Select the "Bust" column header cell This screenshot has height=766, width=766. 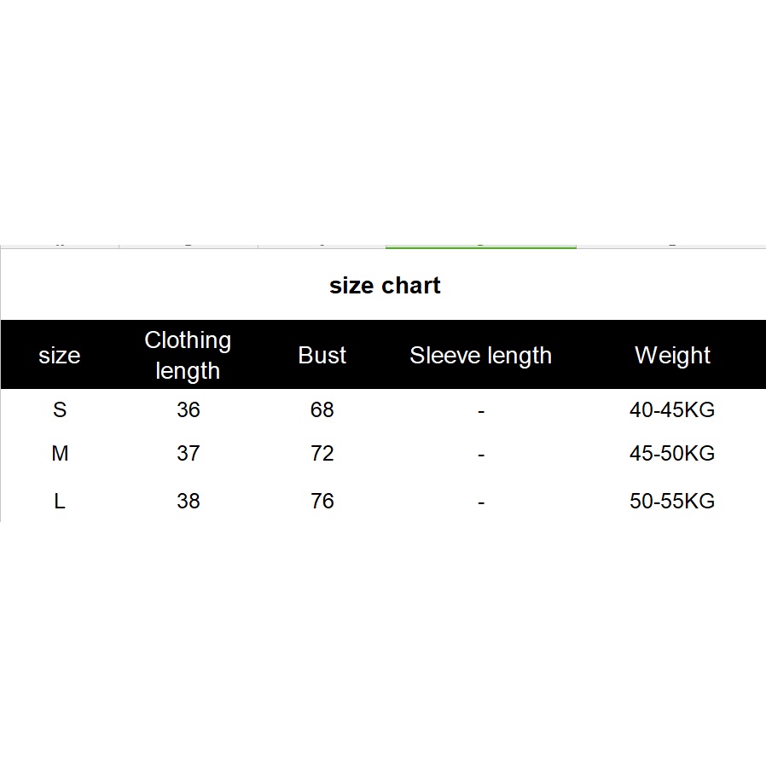click(322, 355)
